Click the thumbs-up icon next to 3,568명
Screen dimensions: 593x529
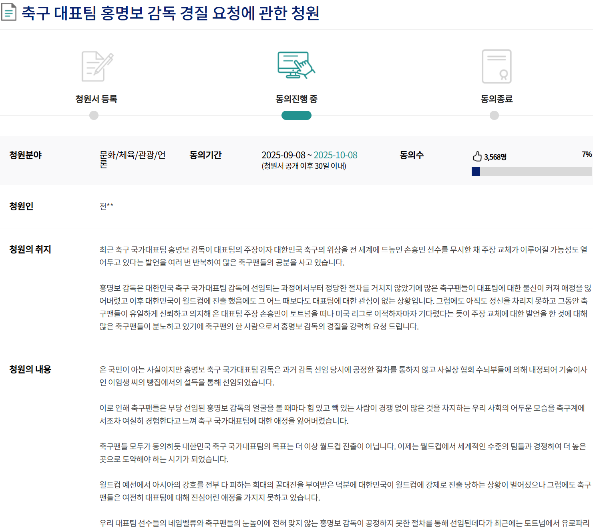477,156
